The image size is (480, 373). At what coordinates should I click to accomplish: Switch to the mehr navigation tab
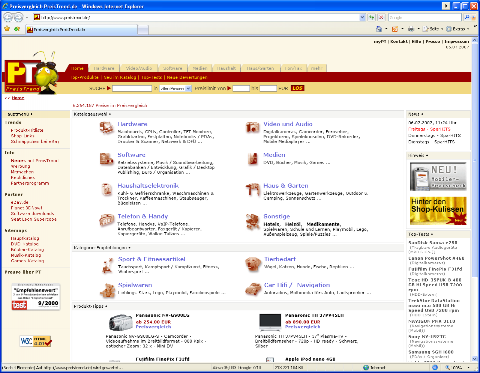click(x=316, y=68)
